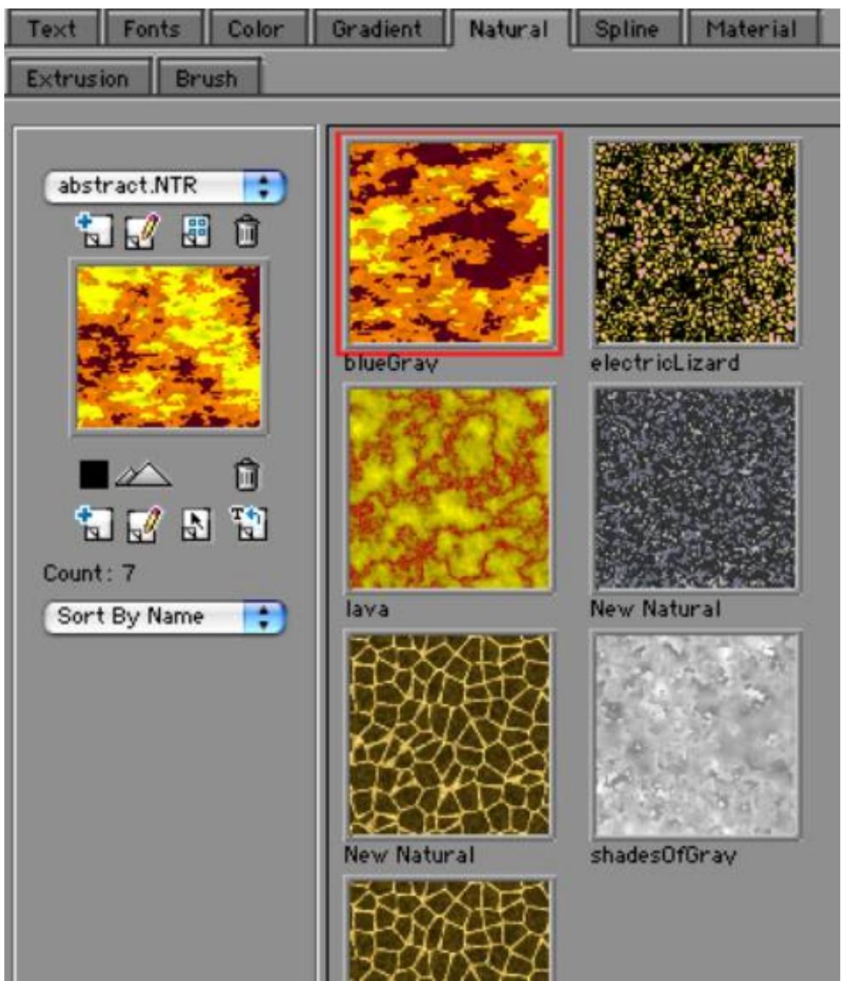Screen dimensions: 847x981
Task: Open the Gradient tab
Action: point(377,29)
